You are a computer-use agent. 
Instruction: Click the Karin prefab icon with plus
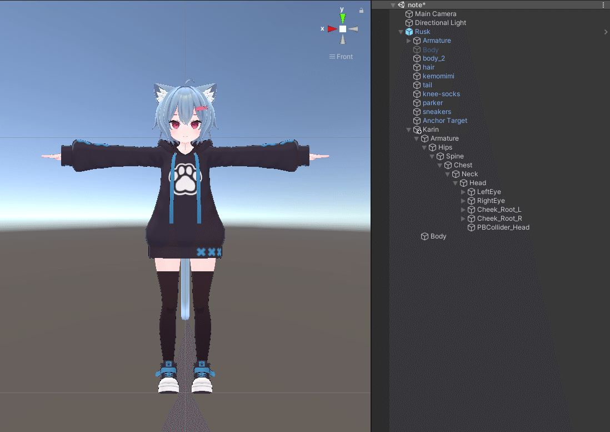(417, 130)
